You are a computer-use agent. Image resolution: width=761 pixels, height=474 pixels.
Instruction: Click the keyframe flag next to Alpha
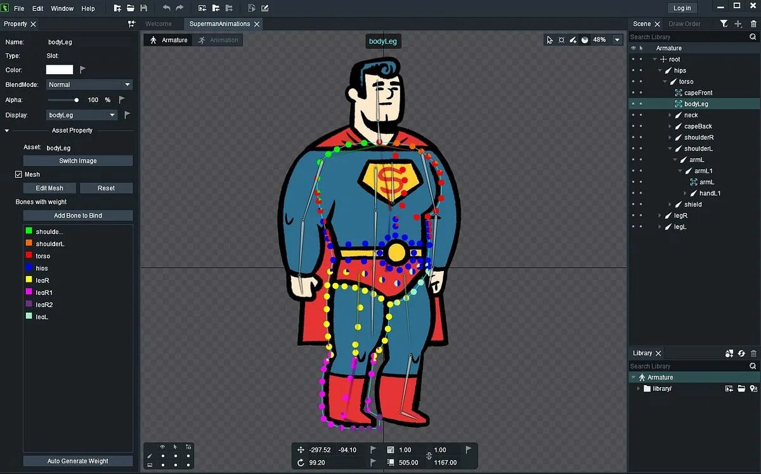[122, 100]
